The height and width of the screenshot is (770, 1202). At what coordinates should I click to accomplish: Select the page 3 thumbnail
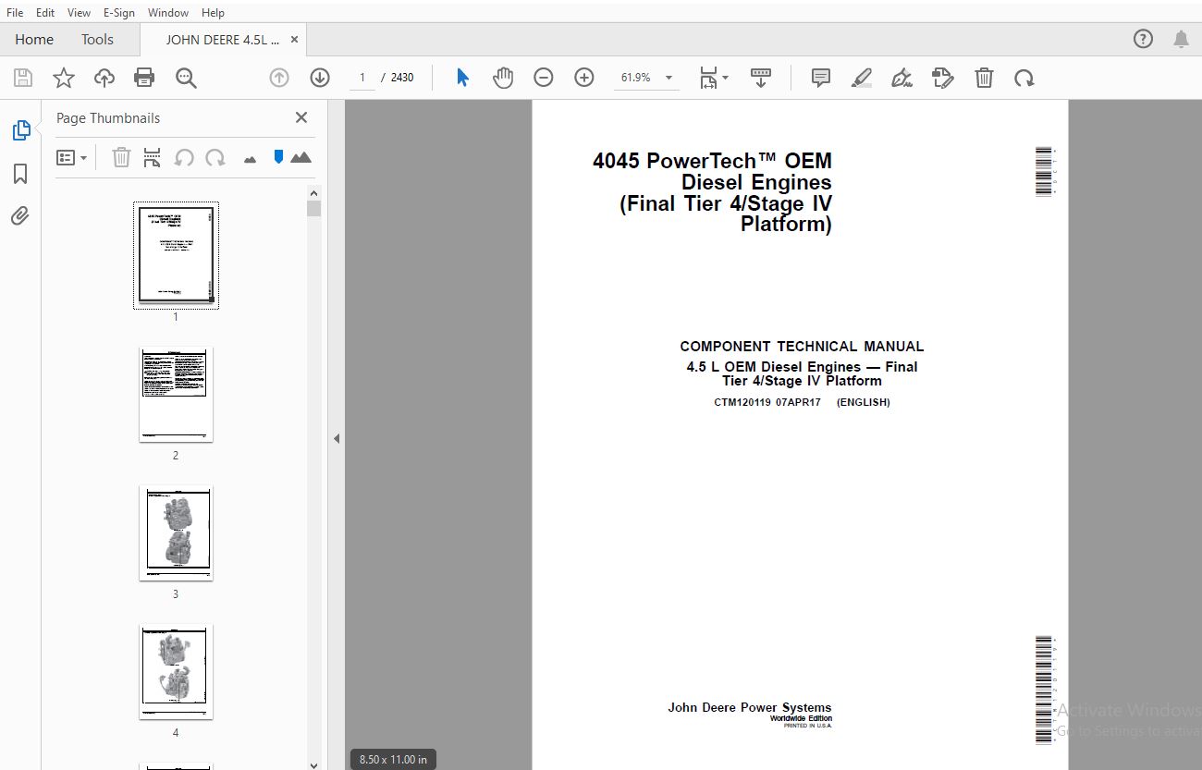coord(176,533)
